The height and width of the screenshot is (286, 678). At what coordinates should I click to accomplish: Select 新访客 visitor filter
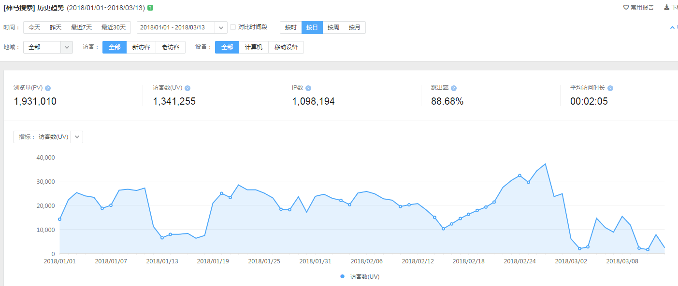141,47
